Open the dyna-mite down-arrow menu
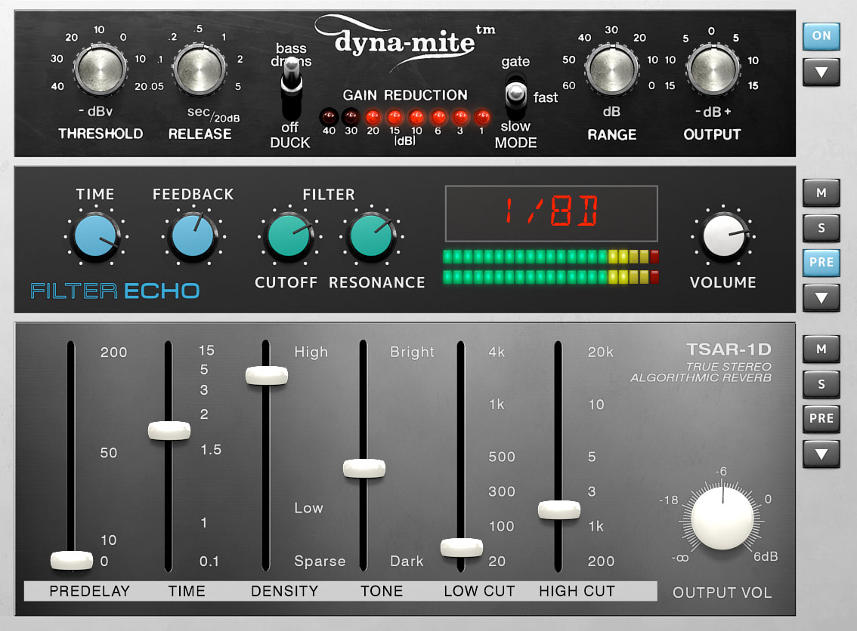The height and width of the screenshot is (631, 857). 821,72
